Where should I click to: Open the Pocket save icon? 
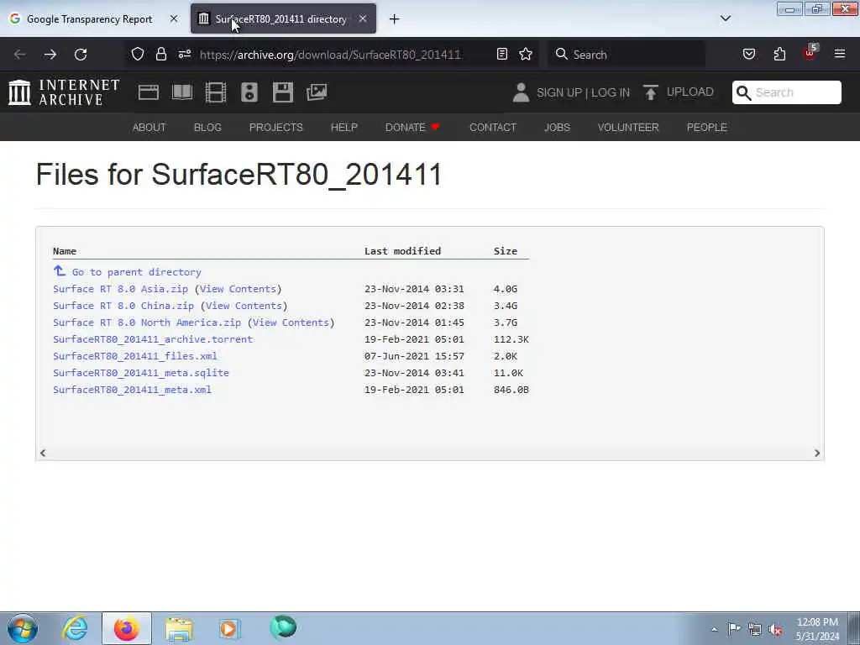749,54
